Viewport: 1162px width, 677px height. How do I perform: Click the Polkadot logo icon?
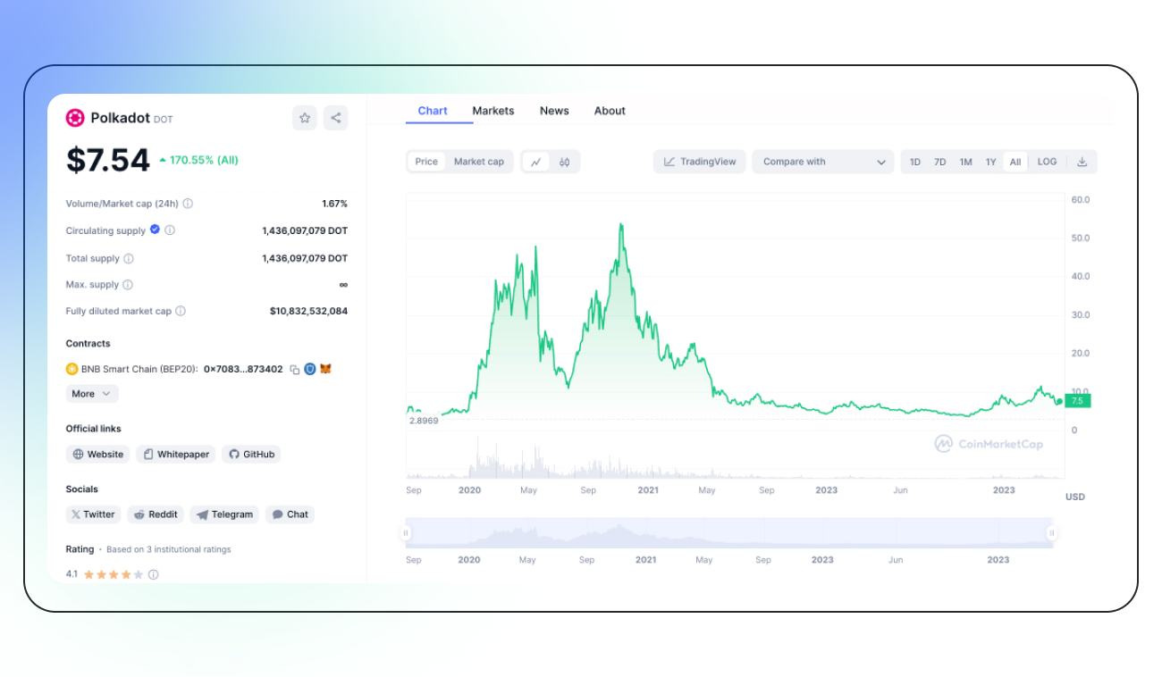(75, 118)
